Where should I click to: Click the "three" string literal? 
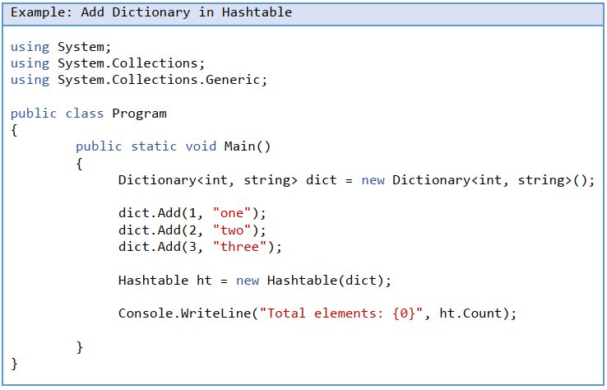tap(239, 247)
